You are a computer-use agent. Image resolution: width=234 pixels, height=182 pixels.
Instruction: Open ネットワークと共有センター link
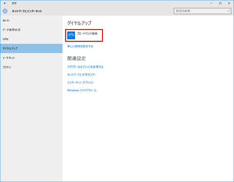coord(82,75)
